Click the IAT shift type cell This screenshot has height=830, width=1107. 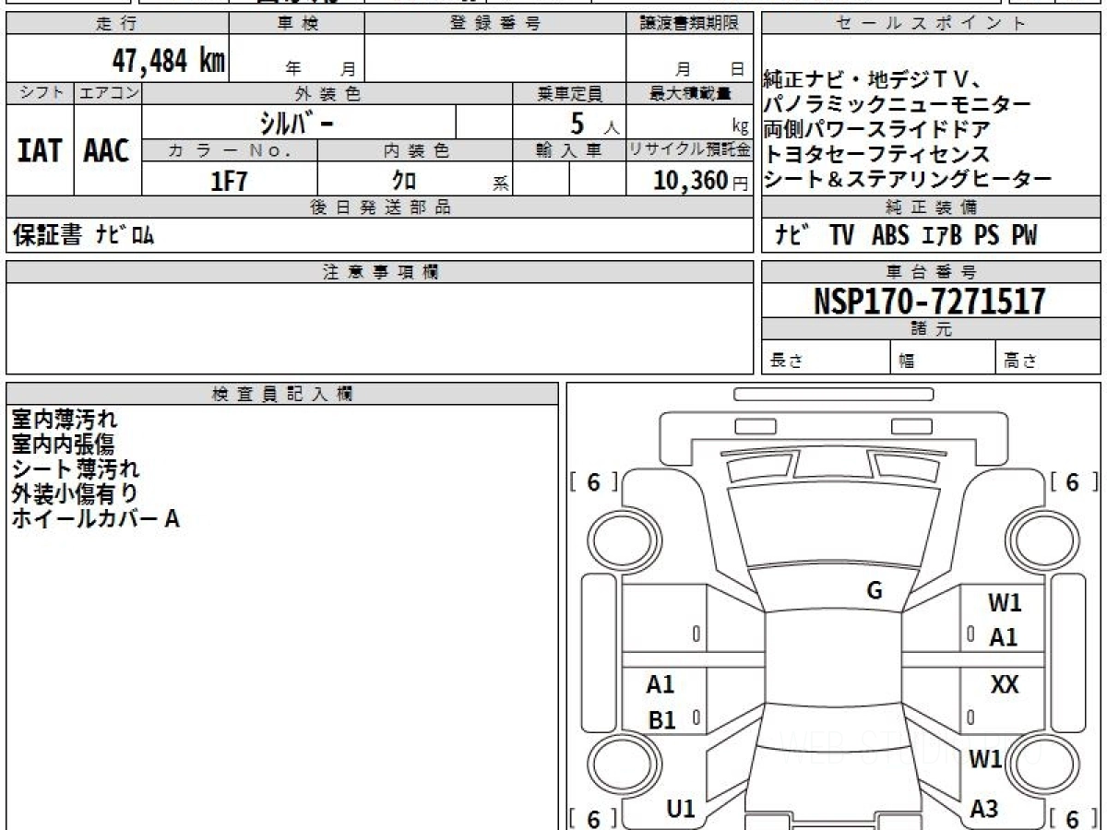pos(40,150)
